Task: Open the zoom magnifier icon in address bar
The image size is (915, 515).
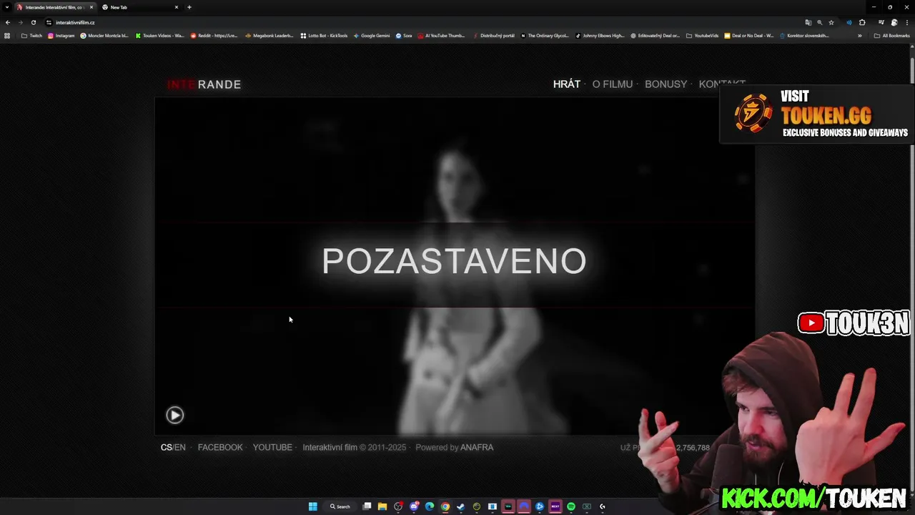Action: 820,22
